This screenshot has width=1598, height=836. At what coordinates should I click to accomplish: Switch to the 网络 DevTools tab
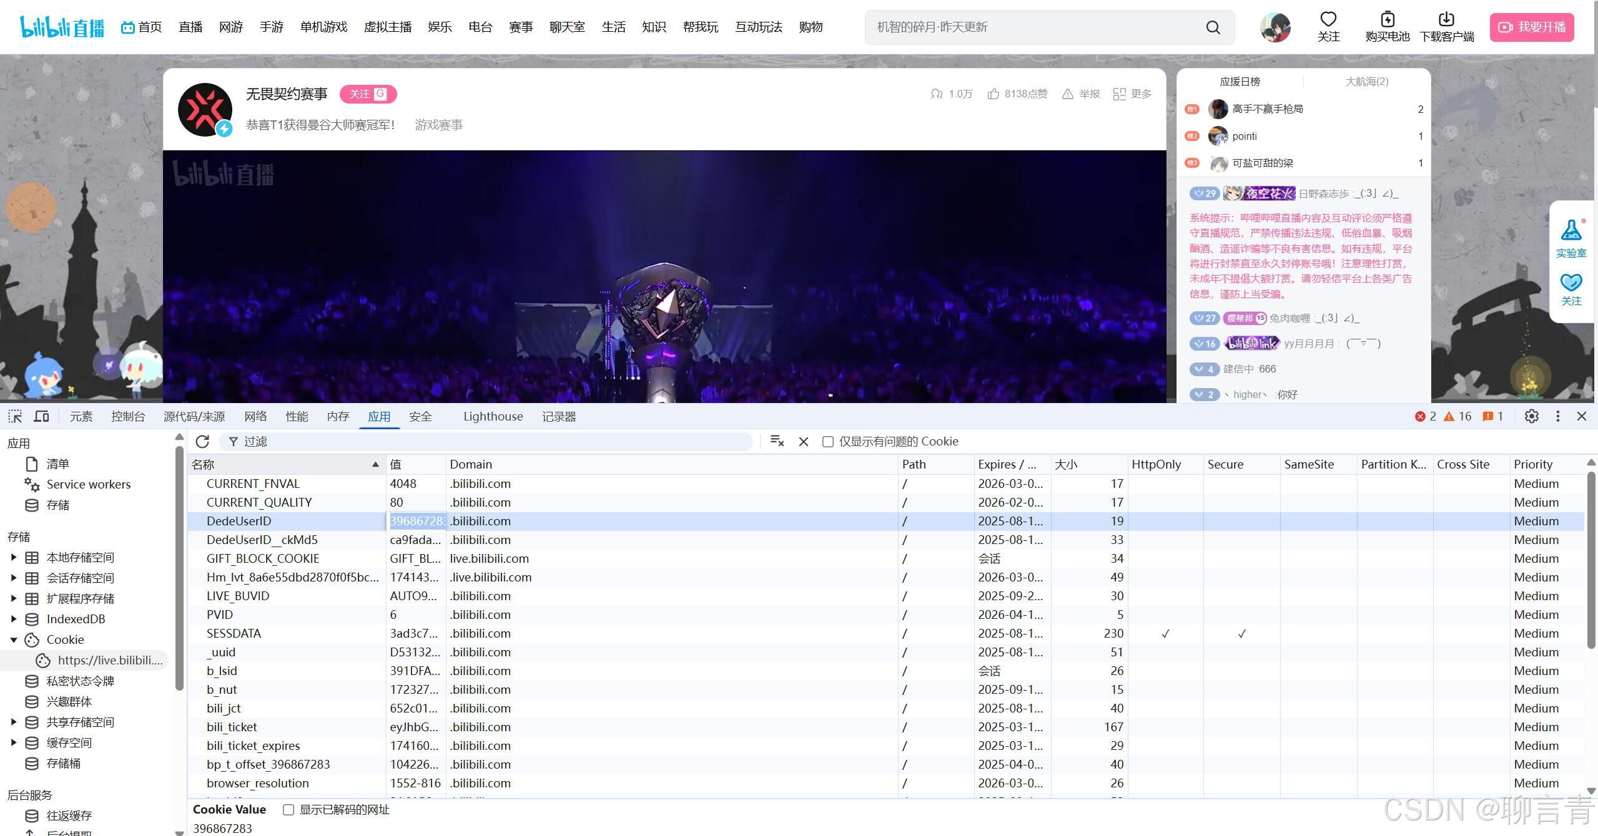click(255, 416)
